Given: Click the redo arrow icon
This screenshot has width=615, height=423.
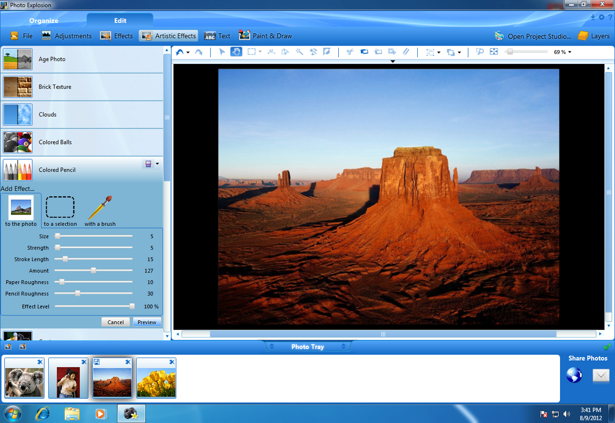Looking at the screenshot, I should (199, 52).
